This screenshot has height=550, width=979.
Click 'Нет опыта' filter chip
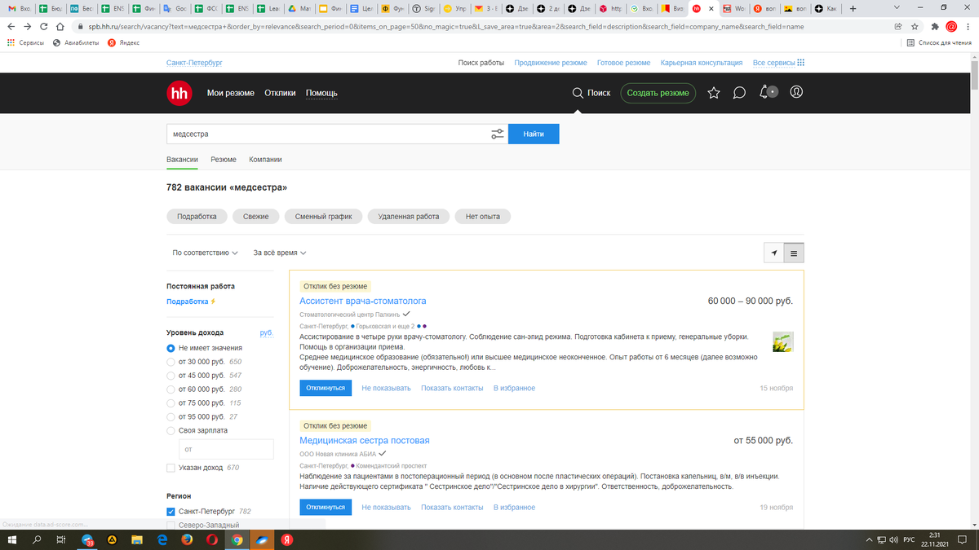click(483, 217)
